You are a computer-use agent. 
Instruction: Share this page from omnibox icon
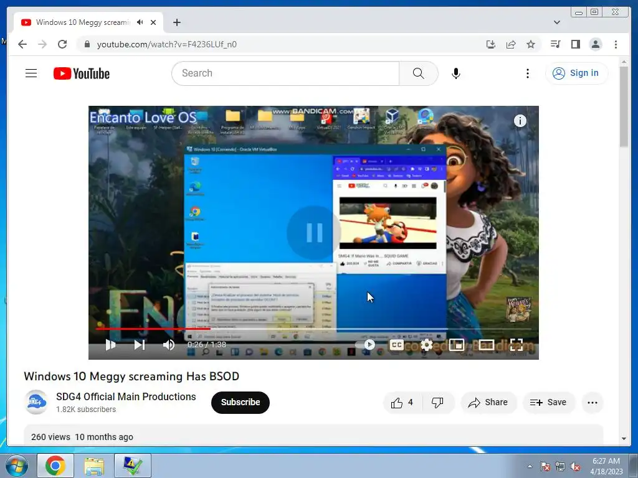(x=511, y=44)
